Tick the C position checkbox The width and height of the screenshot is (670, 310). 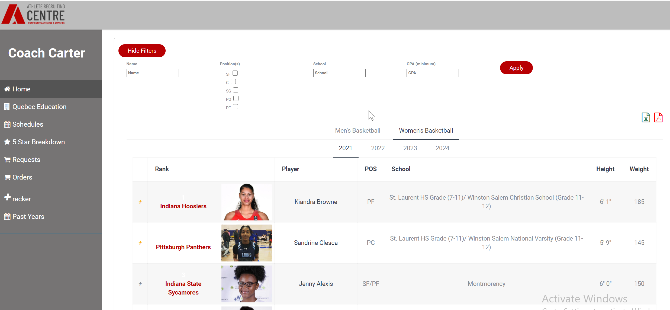[x=233, y=82]
